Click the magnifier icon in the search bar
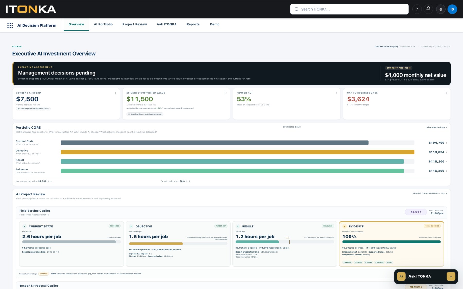The image size is (463, 289). click(297, 9)
